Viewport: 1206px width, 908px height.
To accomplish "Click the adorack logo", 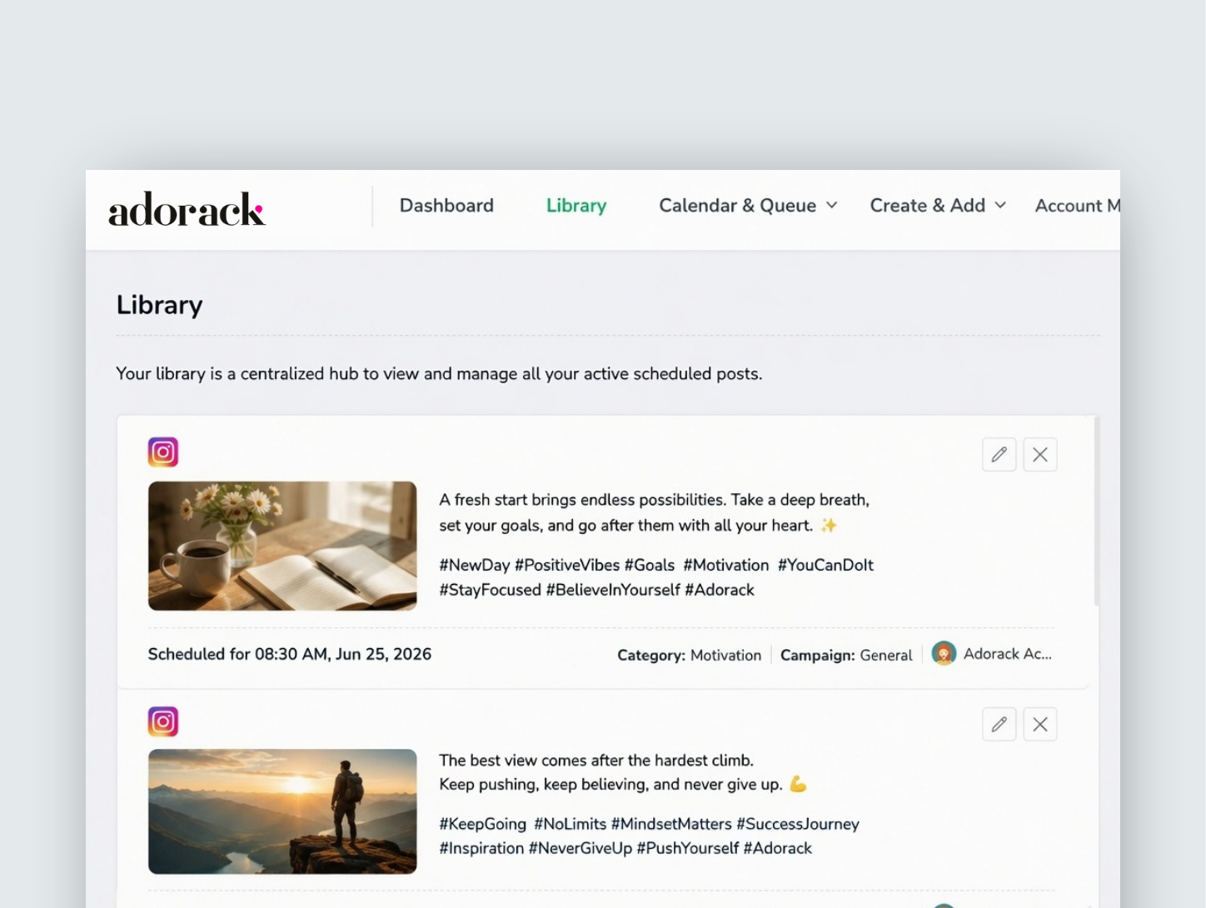I will tap(187, 209).
